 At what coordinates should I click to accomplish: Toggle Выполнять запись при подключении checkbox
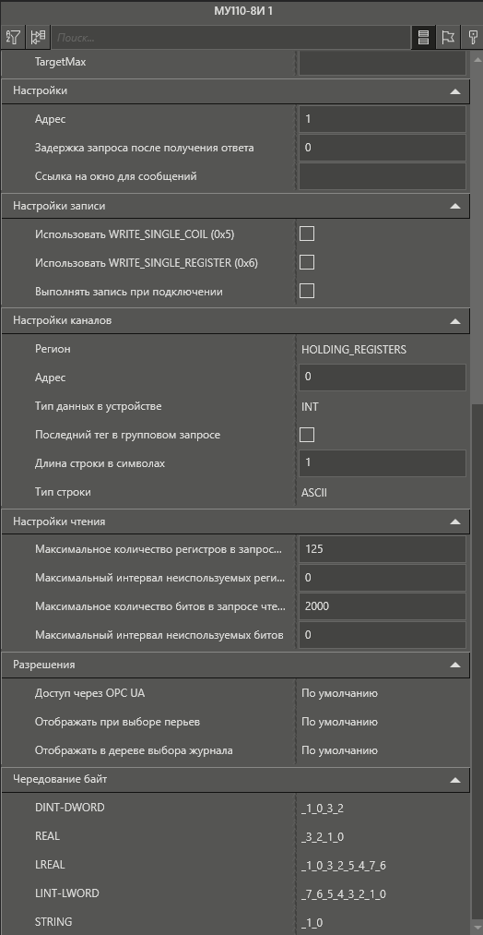pyautogui.click(x=307, y=291)
